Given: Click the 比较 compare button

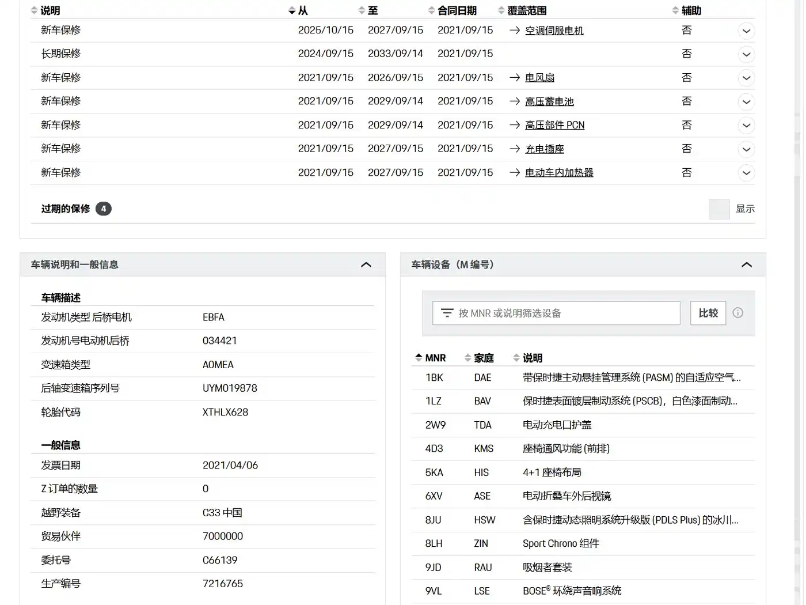Looking at the screenshot, I should [x=708, y=313].
